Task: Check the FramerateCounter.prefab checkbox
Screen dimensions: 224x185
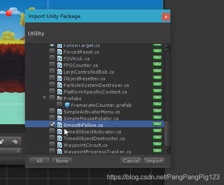Action: point(59,104)
